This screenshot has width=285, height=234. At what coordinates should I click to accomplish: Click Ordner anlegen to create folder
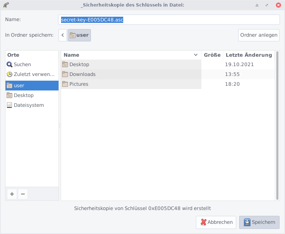(x=258, y=35)
